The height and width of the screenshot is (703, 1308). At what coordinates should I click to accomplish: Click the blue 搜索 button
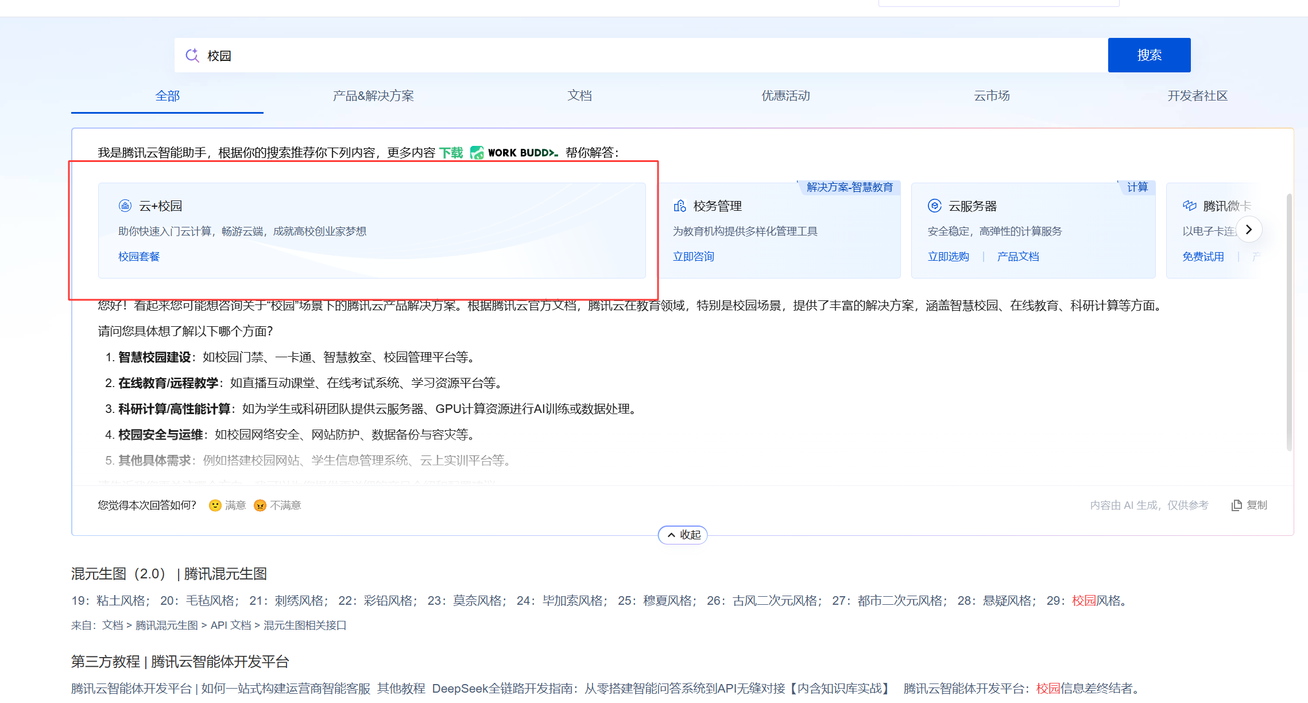point(1149,55)
